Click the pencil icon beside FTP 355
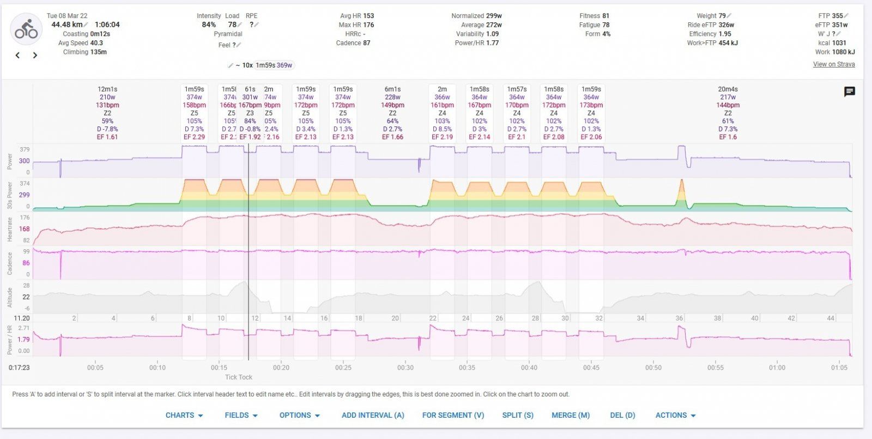 point(846,16)
